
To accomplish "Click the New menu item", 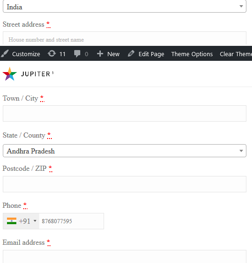I will 113,54.
